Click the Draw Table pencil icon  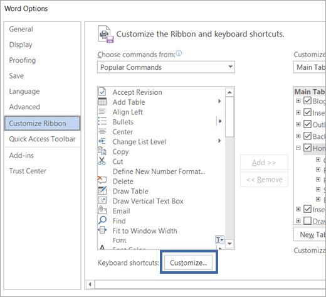pos(102,190)
